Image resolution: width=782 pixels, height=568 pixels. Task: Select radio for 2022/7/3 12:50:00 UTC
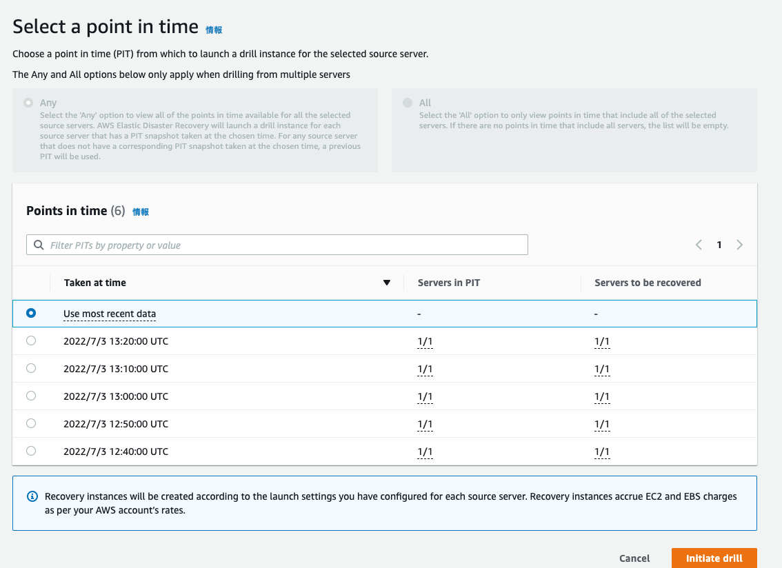point(31,423)
